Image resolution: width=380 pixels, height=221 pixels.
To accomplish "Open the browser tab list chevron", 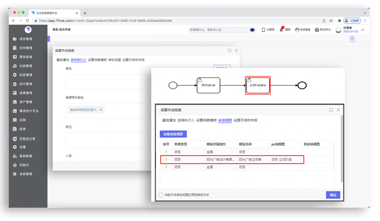I will [x=365, y=13].
